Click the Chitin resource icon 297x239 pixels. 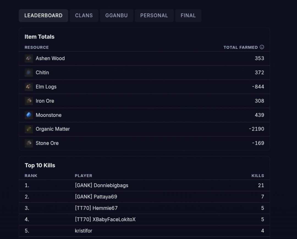(29, 72)
